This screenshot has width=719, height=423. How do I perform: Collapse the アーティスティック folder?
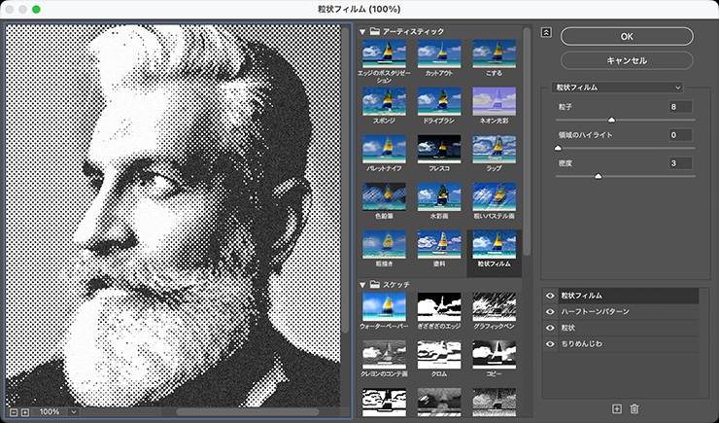pos(362,32)
